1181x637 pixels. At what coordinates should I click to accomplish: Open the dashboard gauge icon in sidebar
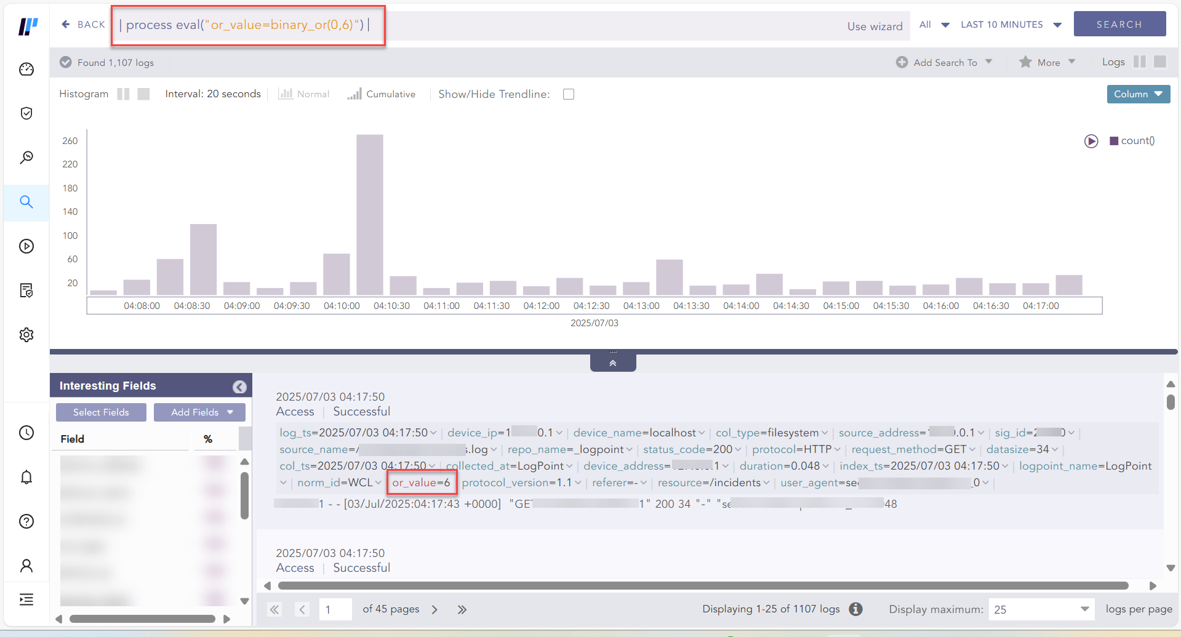(26, 69)
